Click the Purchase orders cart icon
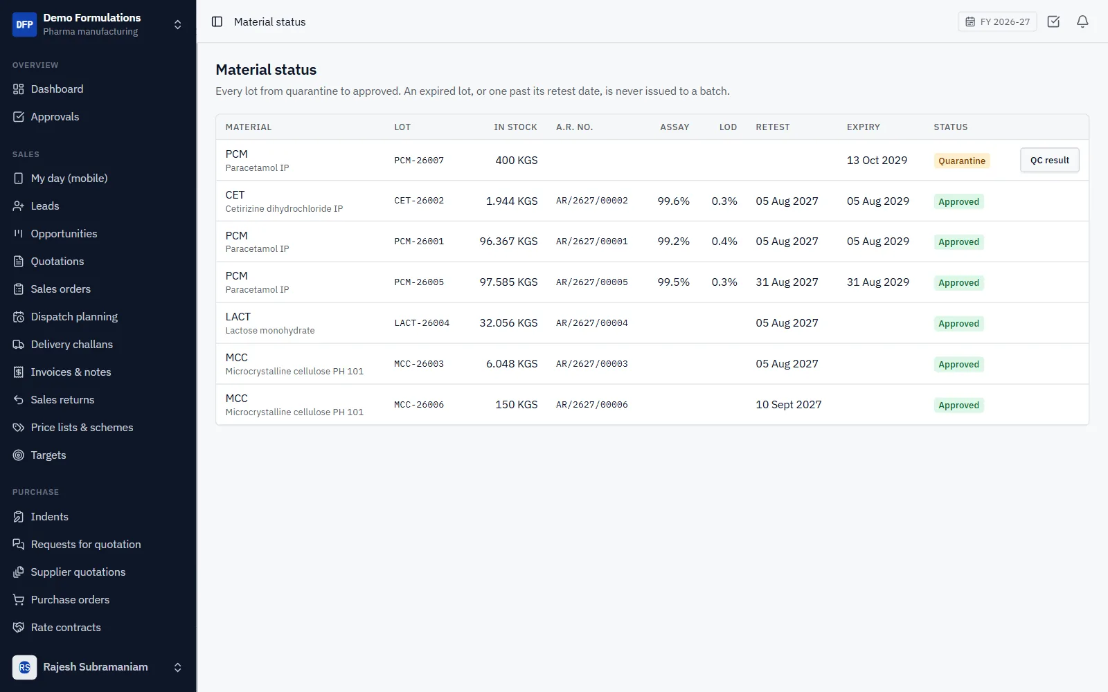The height and width of the screenshot is (692, 1108). [x=19, y=600]
